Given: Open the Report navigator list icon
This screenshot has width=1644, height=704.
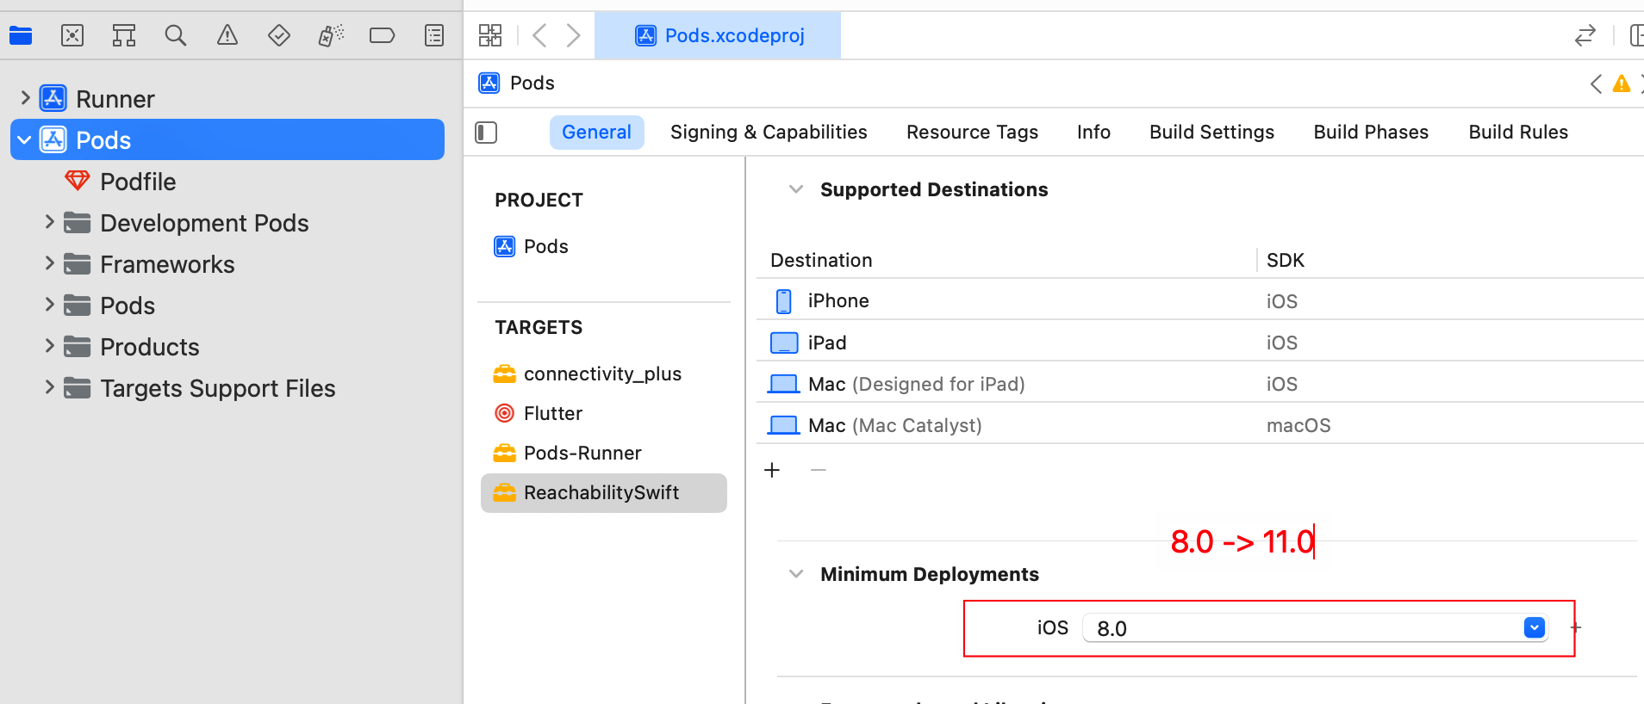Looking at the screenshot, I should tap(434, 35).
